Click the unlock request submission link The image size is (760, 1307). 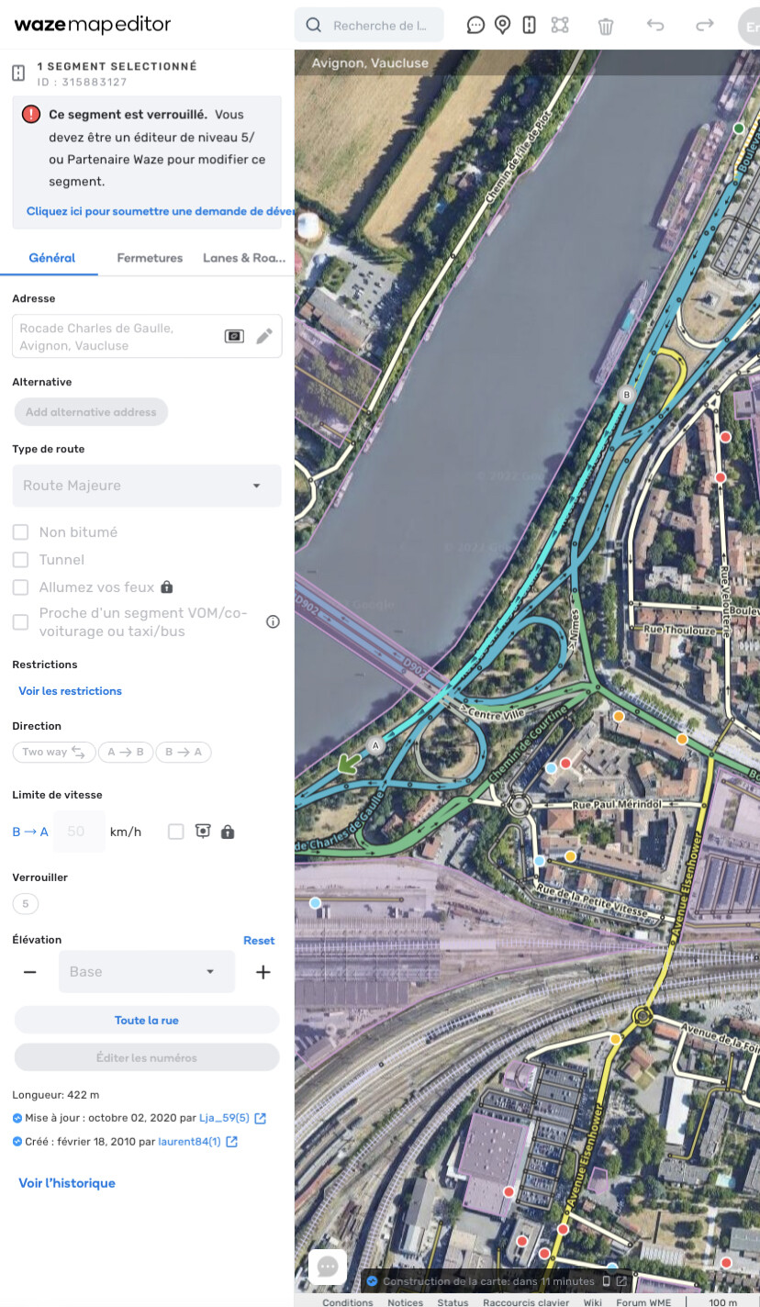160,211
